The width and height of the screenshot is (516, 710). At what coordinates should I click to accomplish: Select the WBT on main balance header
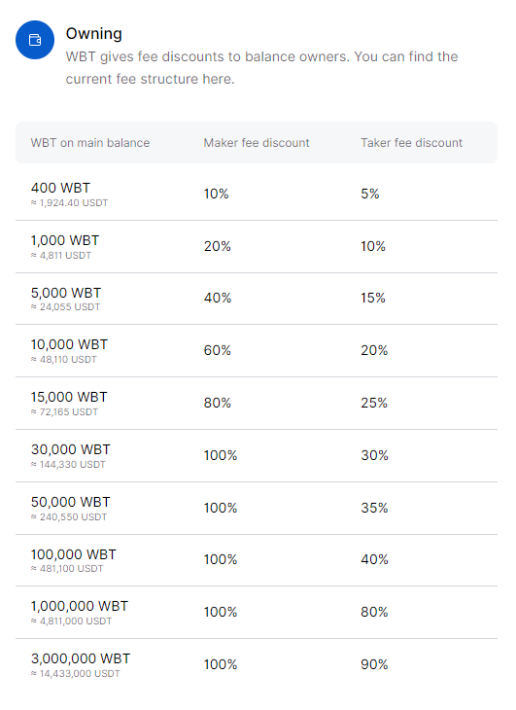pyautogui.click(x=90, y=143)
